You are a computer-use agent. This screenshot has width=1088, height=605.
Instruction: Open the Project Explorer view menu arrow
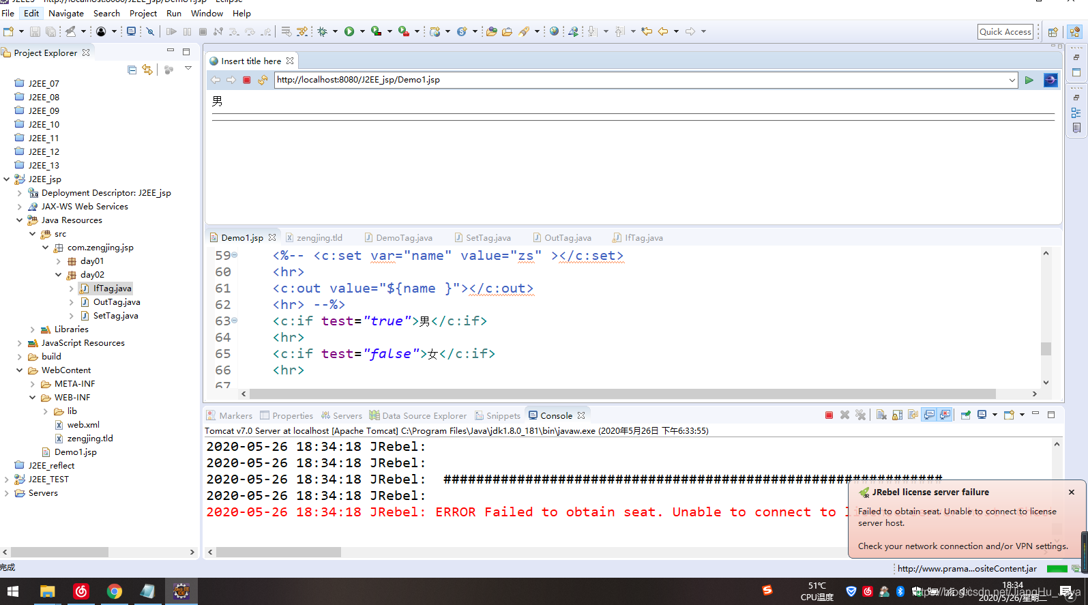click(x=188, y=69)
